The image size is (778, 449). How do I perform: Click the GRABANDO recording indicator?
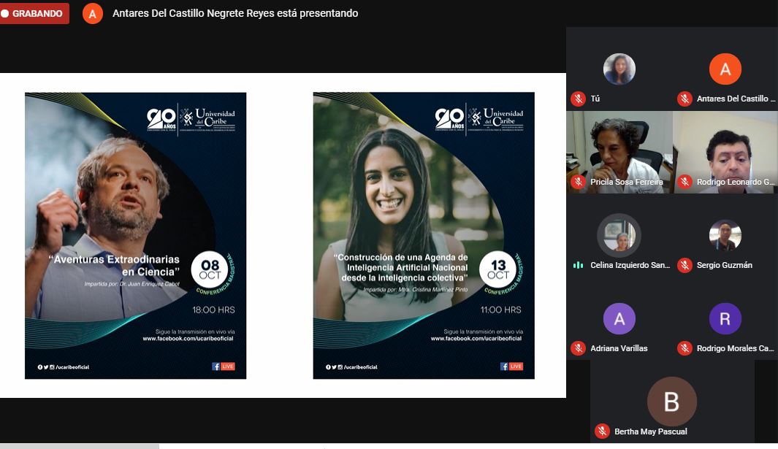point(34,13)
